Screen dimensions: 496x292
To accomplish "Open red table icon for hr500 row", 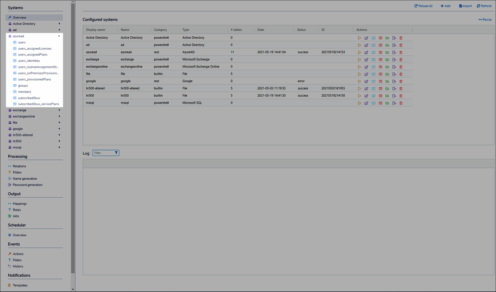I will tap(381, 96).
